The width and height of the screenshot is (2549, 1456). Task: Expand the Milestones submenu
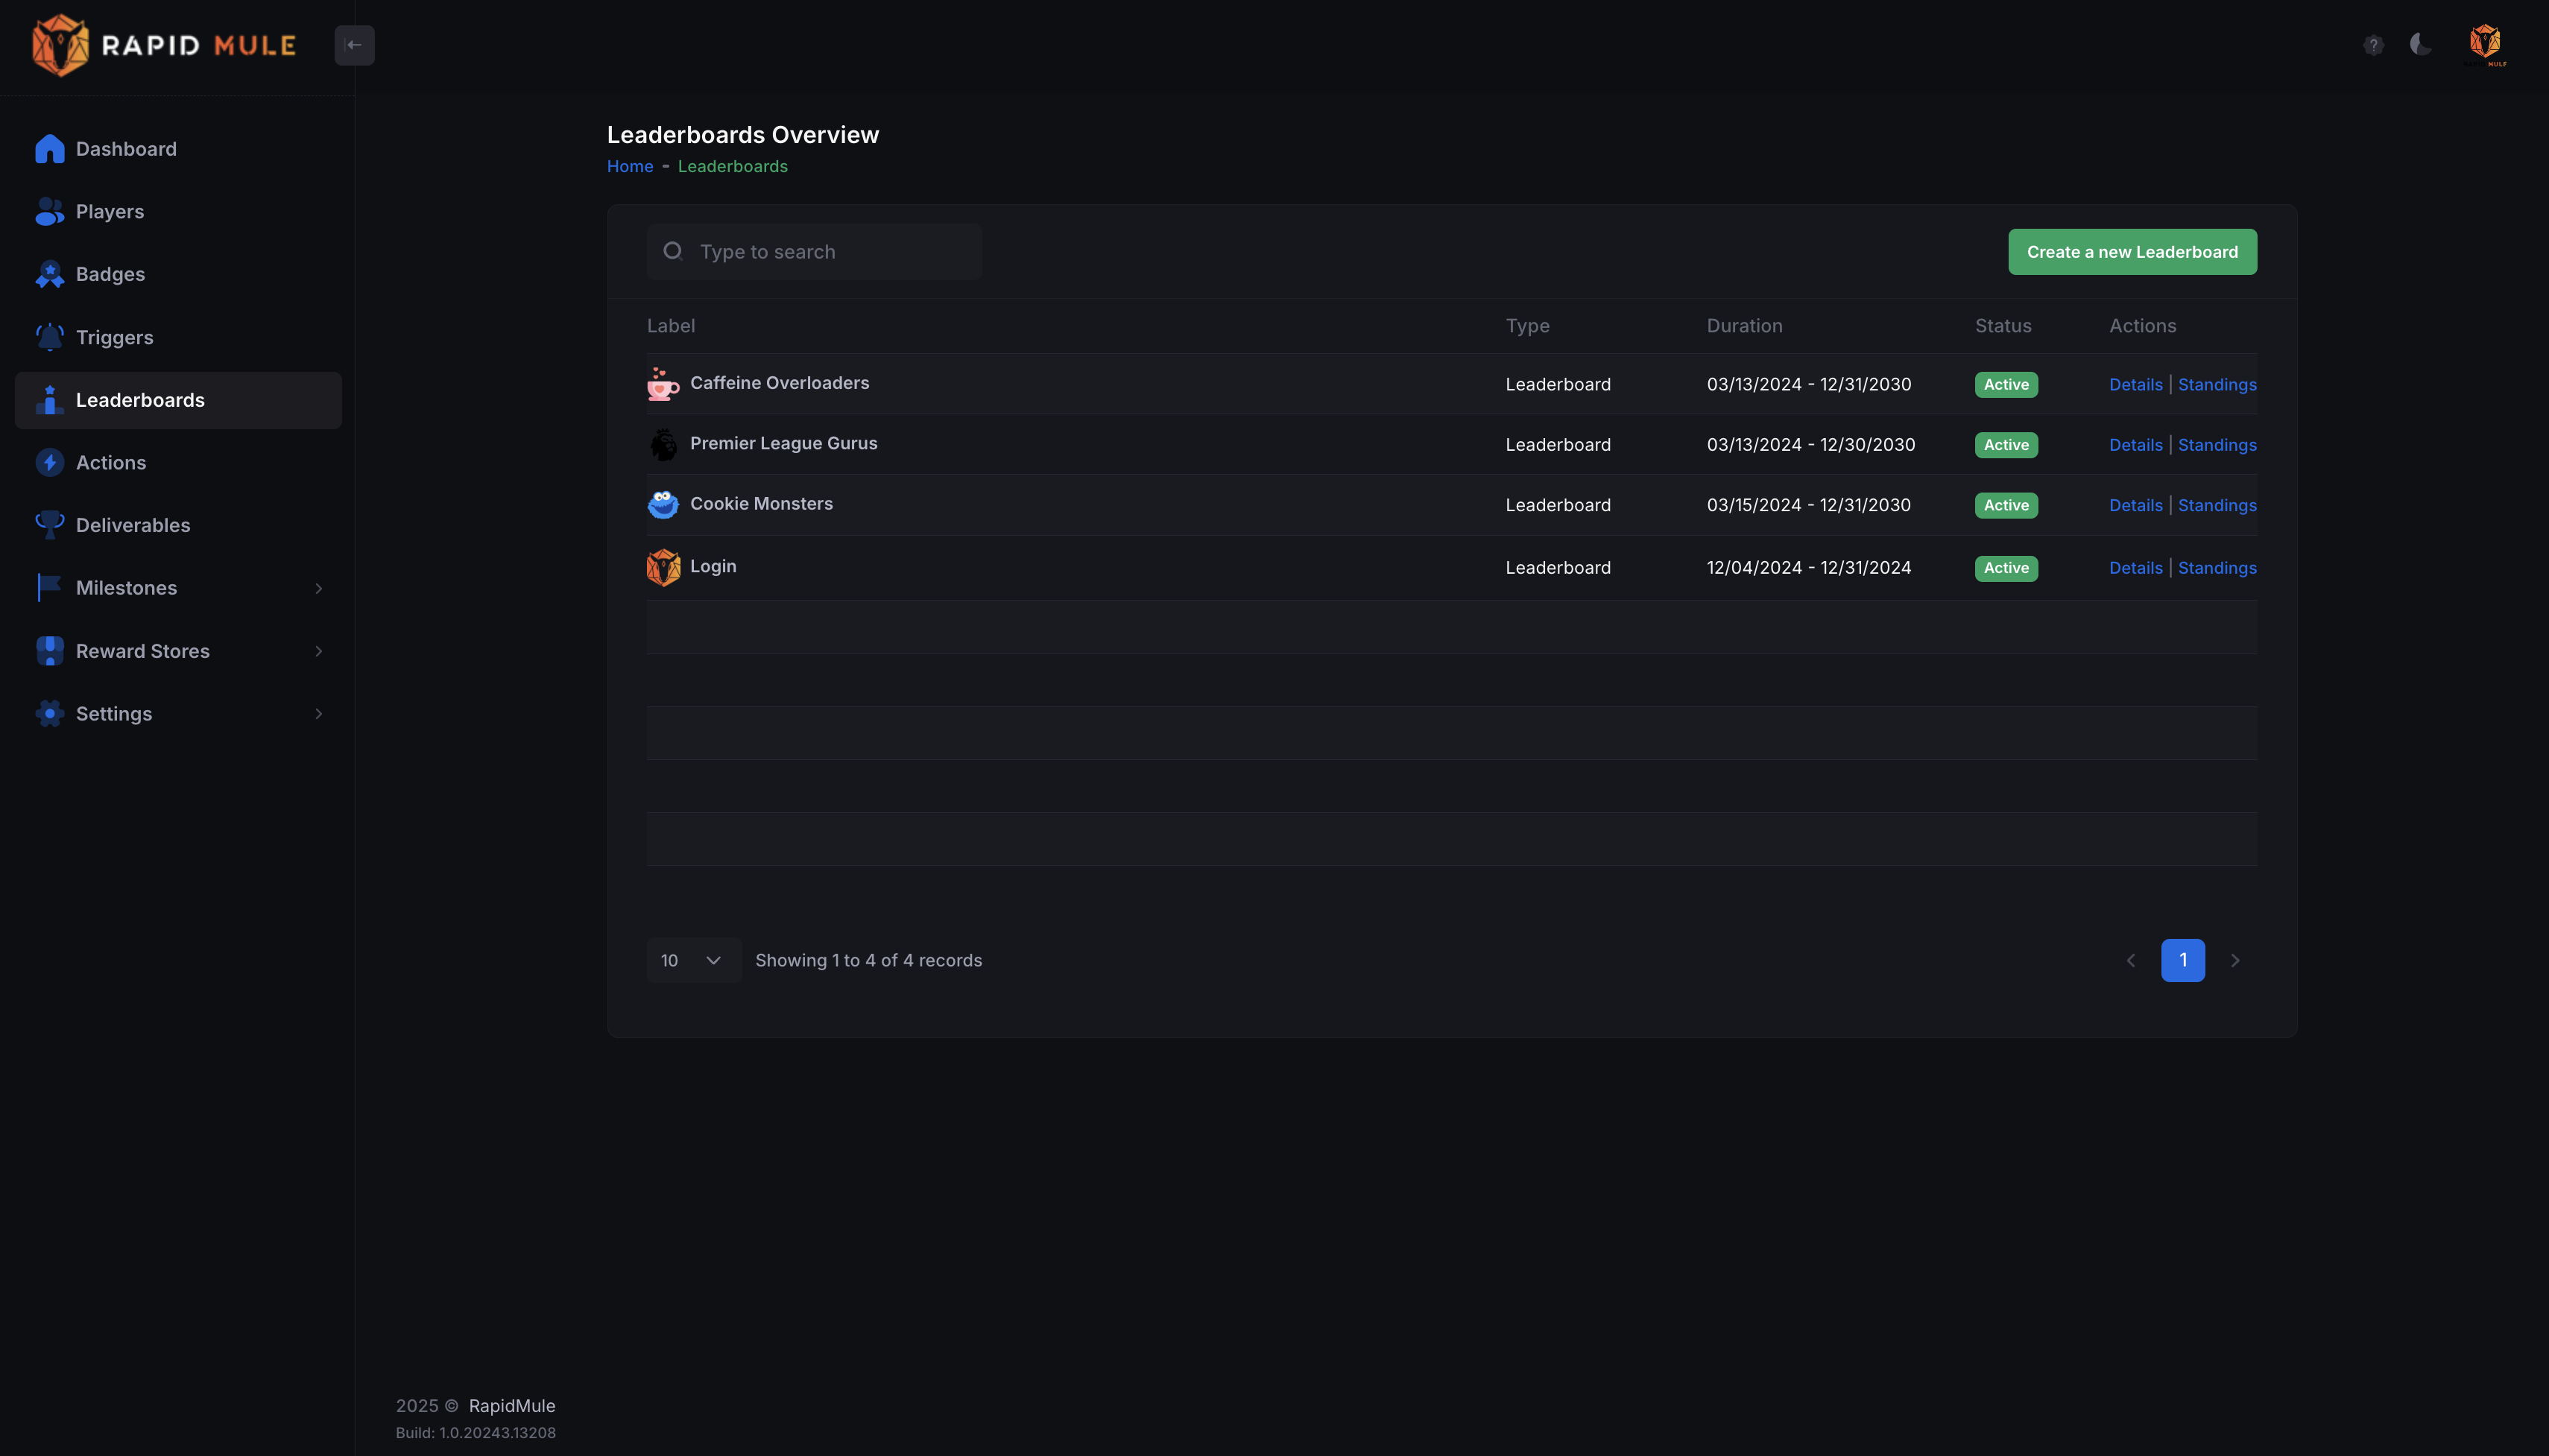tap(318, 589)
